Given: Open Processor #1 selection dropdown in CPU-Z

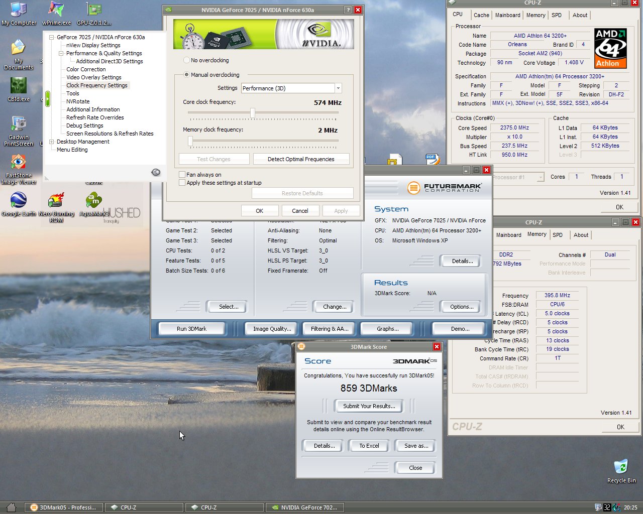Looking at the screenshot, I should [x=541, y=177].
